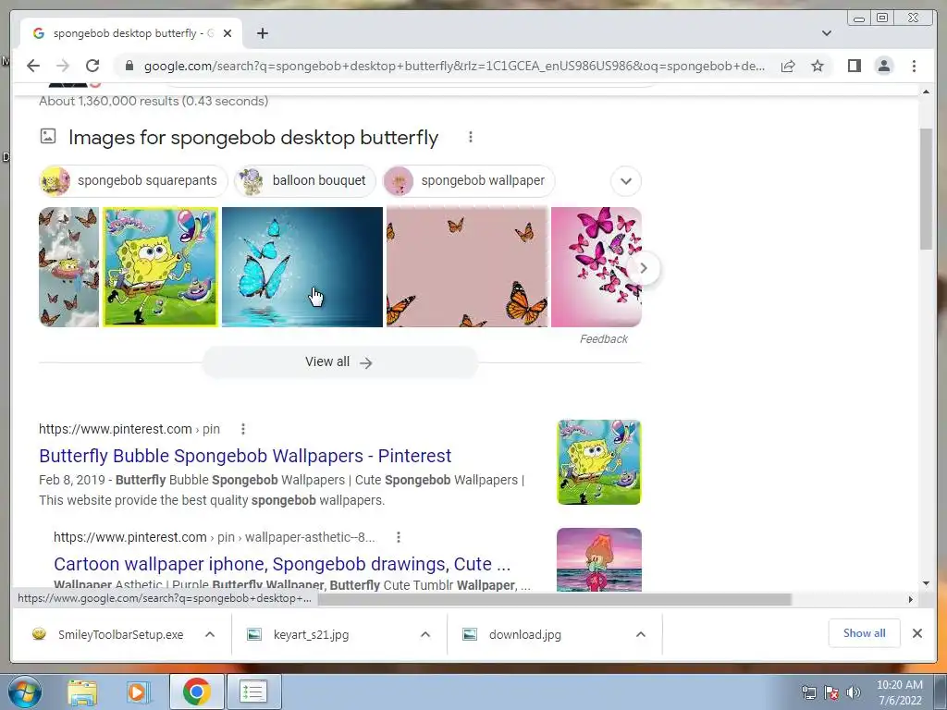Select the balloon bouquet filter chip
The width and height of the screenshot is (947, 710).
[305, 180]
